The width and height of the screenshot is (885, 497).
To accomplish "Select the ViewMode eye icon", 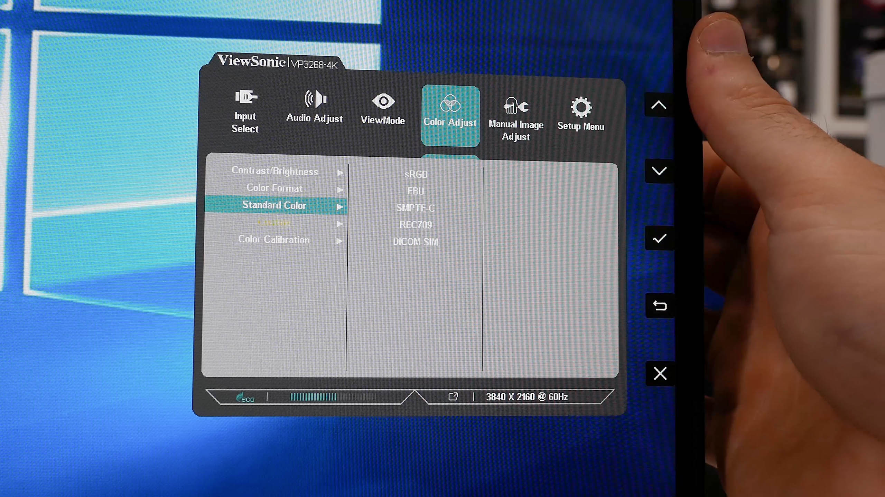I will [383, 101].
